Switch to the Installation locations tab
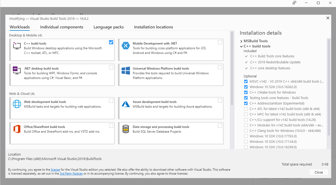 [153, 27]
